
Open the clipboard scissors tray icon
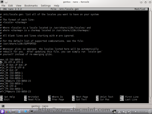pyautogui.click(x=119, y=112)
